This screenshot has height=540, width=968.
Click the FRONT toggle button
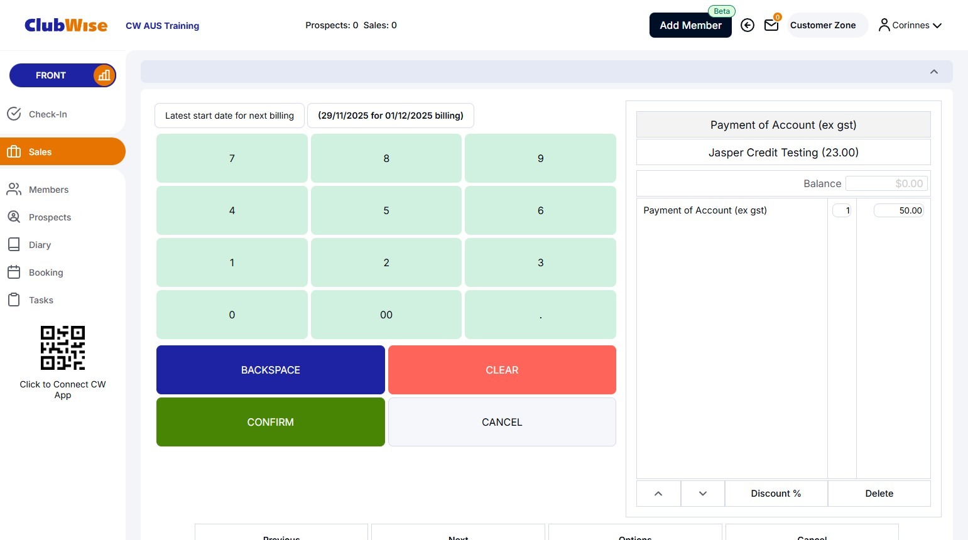pos(63,75)
